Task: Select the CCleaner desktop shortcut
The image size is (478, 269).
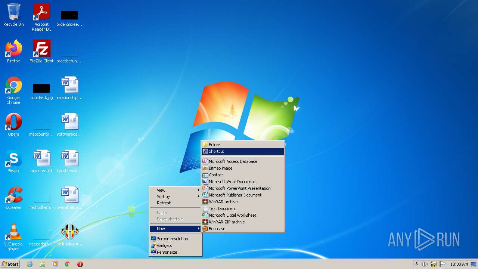Action: point(13,198)
